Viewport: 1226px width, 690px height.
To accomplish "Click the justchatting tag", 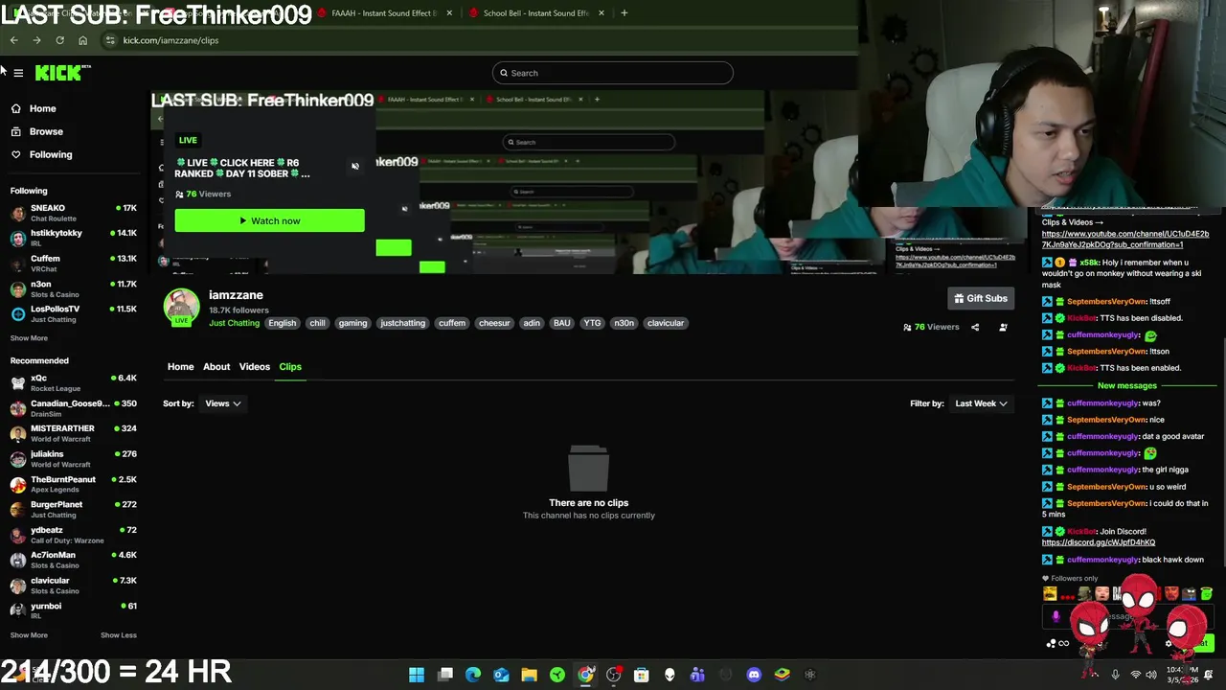I will click(402, 323).
